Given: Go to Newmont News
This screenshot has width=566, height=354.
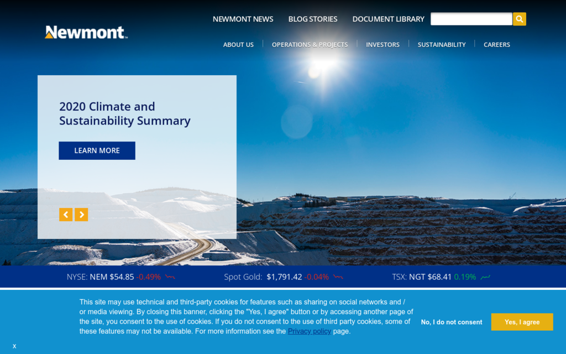Looking at the screenshot, I should 243,19.
